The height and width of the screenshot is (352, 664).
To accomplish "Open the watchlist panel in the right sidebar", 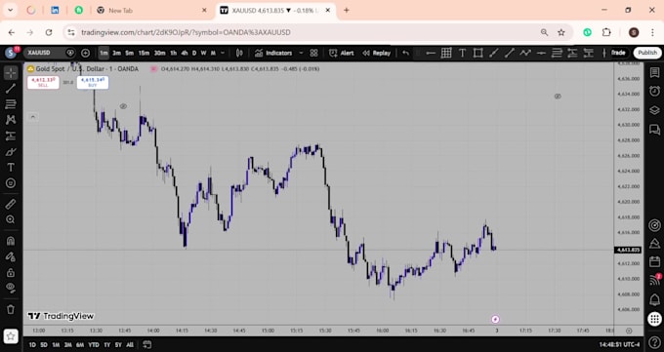I will (654, 73).
